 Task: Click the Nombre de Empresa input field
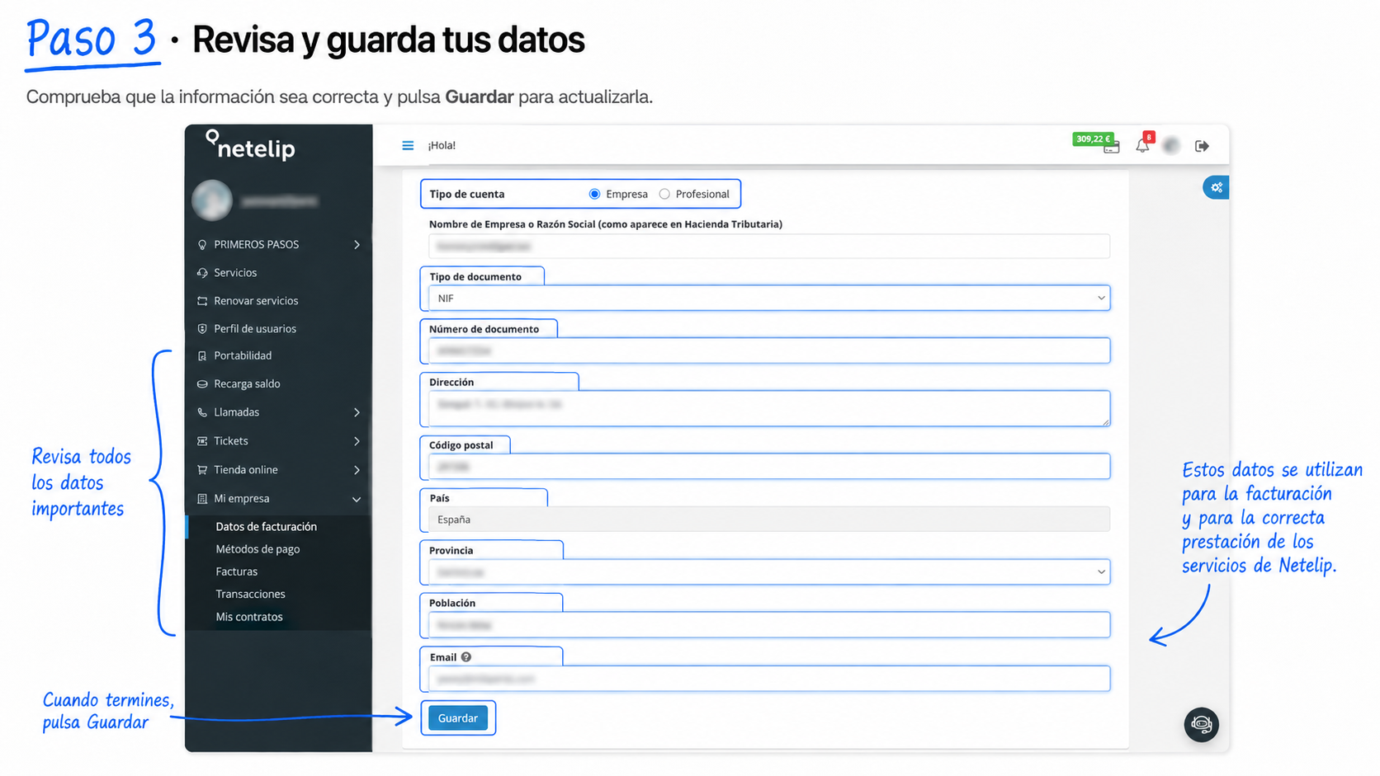click(768, 246)
